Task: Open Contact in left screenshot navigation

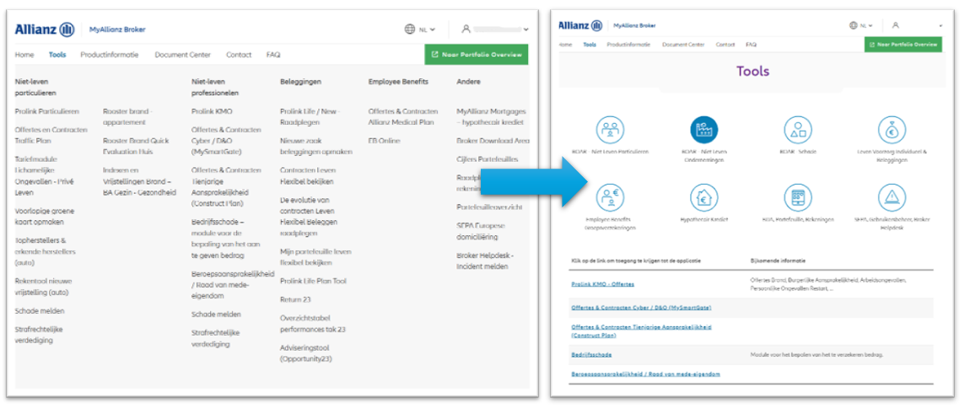Action: [x=239, y=55]
